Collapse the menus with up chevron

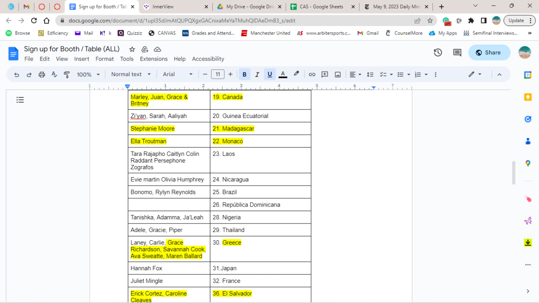click(x=499, y=74)
